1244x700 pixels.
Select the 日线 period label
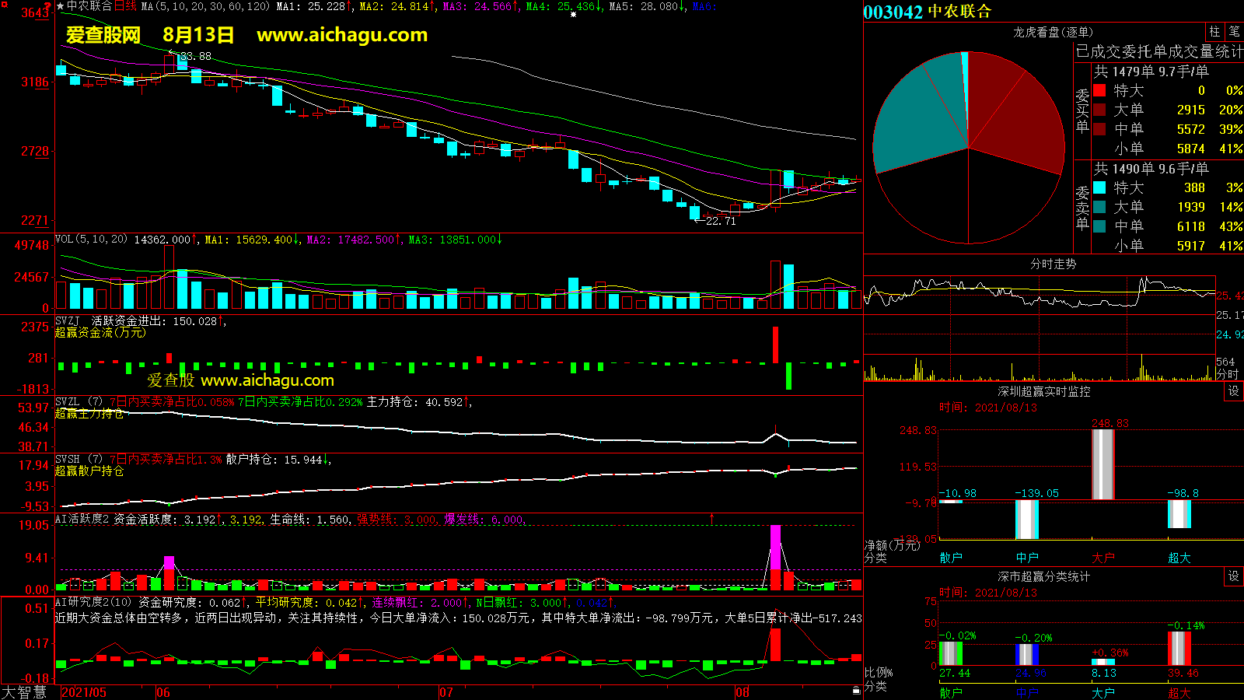tap(125, 6)
